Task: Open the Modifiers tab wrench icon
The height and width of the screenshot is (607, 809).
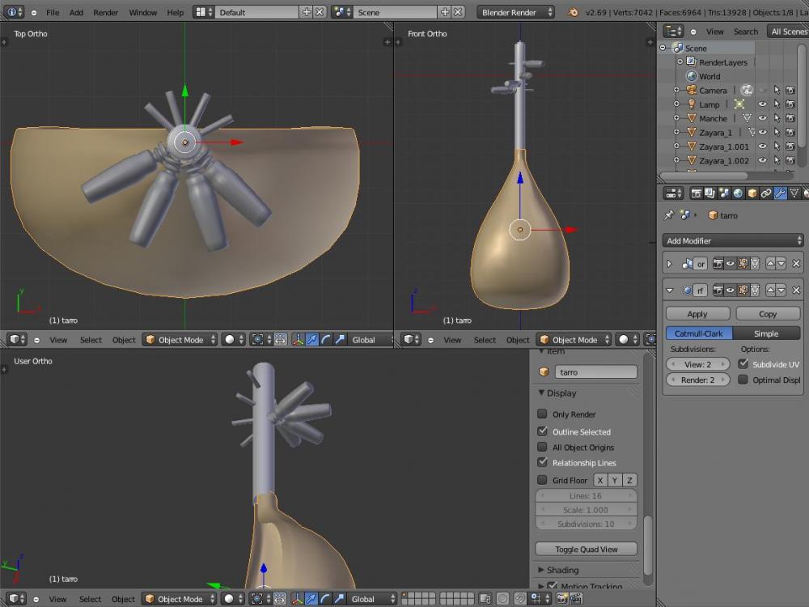Action: 780,193
